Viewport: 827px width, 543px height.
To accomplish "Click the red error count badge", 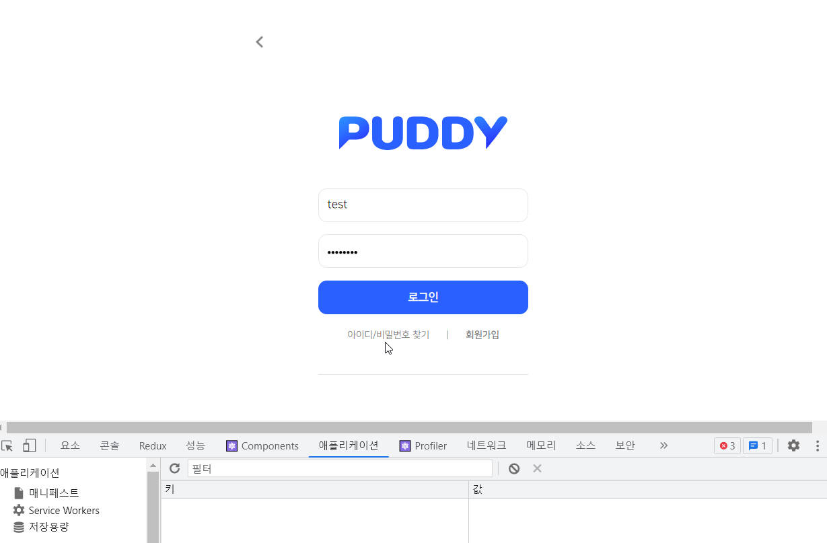I will click(x=727, y=445).
